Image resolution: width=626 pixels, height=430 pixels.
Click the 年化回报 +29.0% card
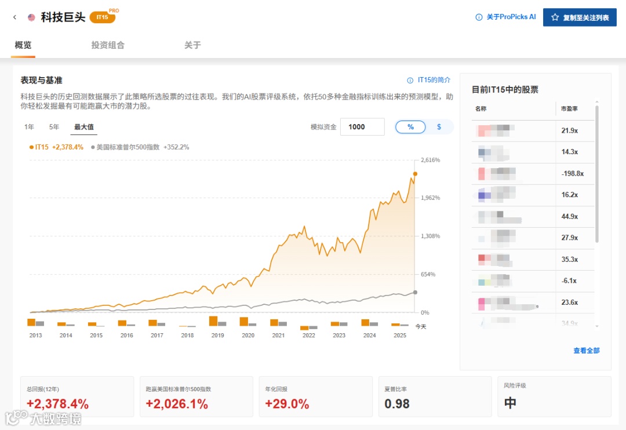[316, 396]
